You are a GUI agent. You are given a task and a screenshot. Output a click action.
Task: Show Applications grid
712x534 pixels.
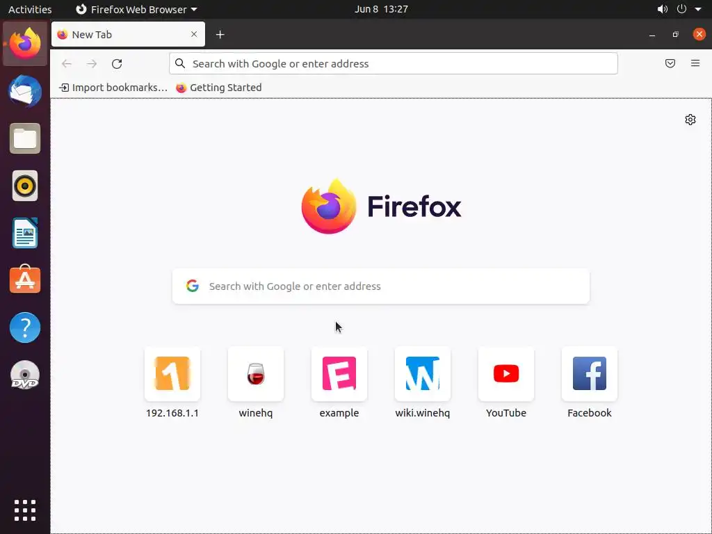(25, 510)
